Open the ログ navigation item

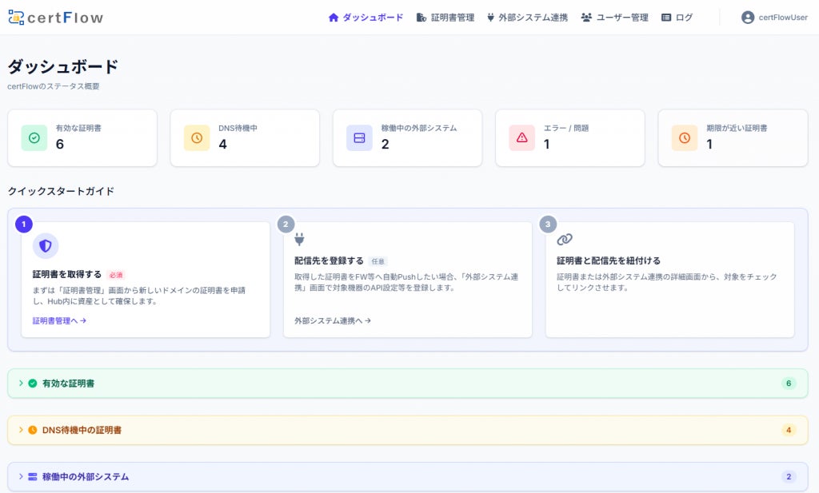pyautogui.click(x=677, y=18)
